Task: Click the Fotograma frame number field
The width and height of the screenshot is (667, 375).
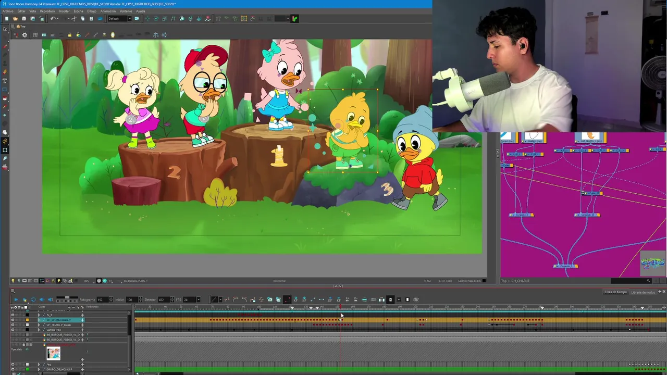Action: pyautogui.click(x=103, y=299)
